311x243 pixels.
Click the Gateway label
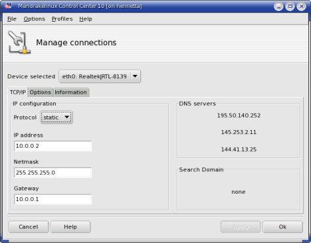pos(26,188)
